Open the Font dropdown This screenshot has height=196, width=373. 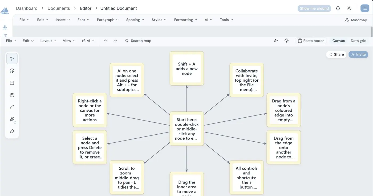point(83,20)
